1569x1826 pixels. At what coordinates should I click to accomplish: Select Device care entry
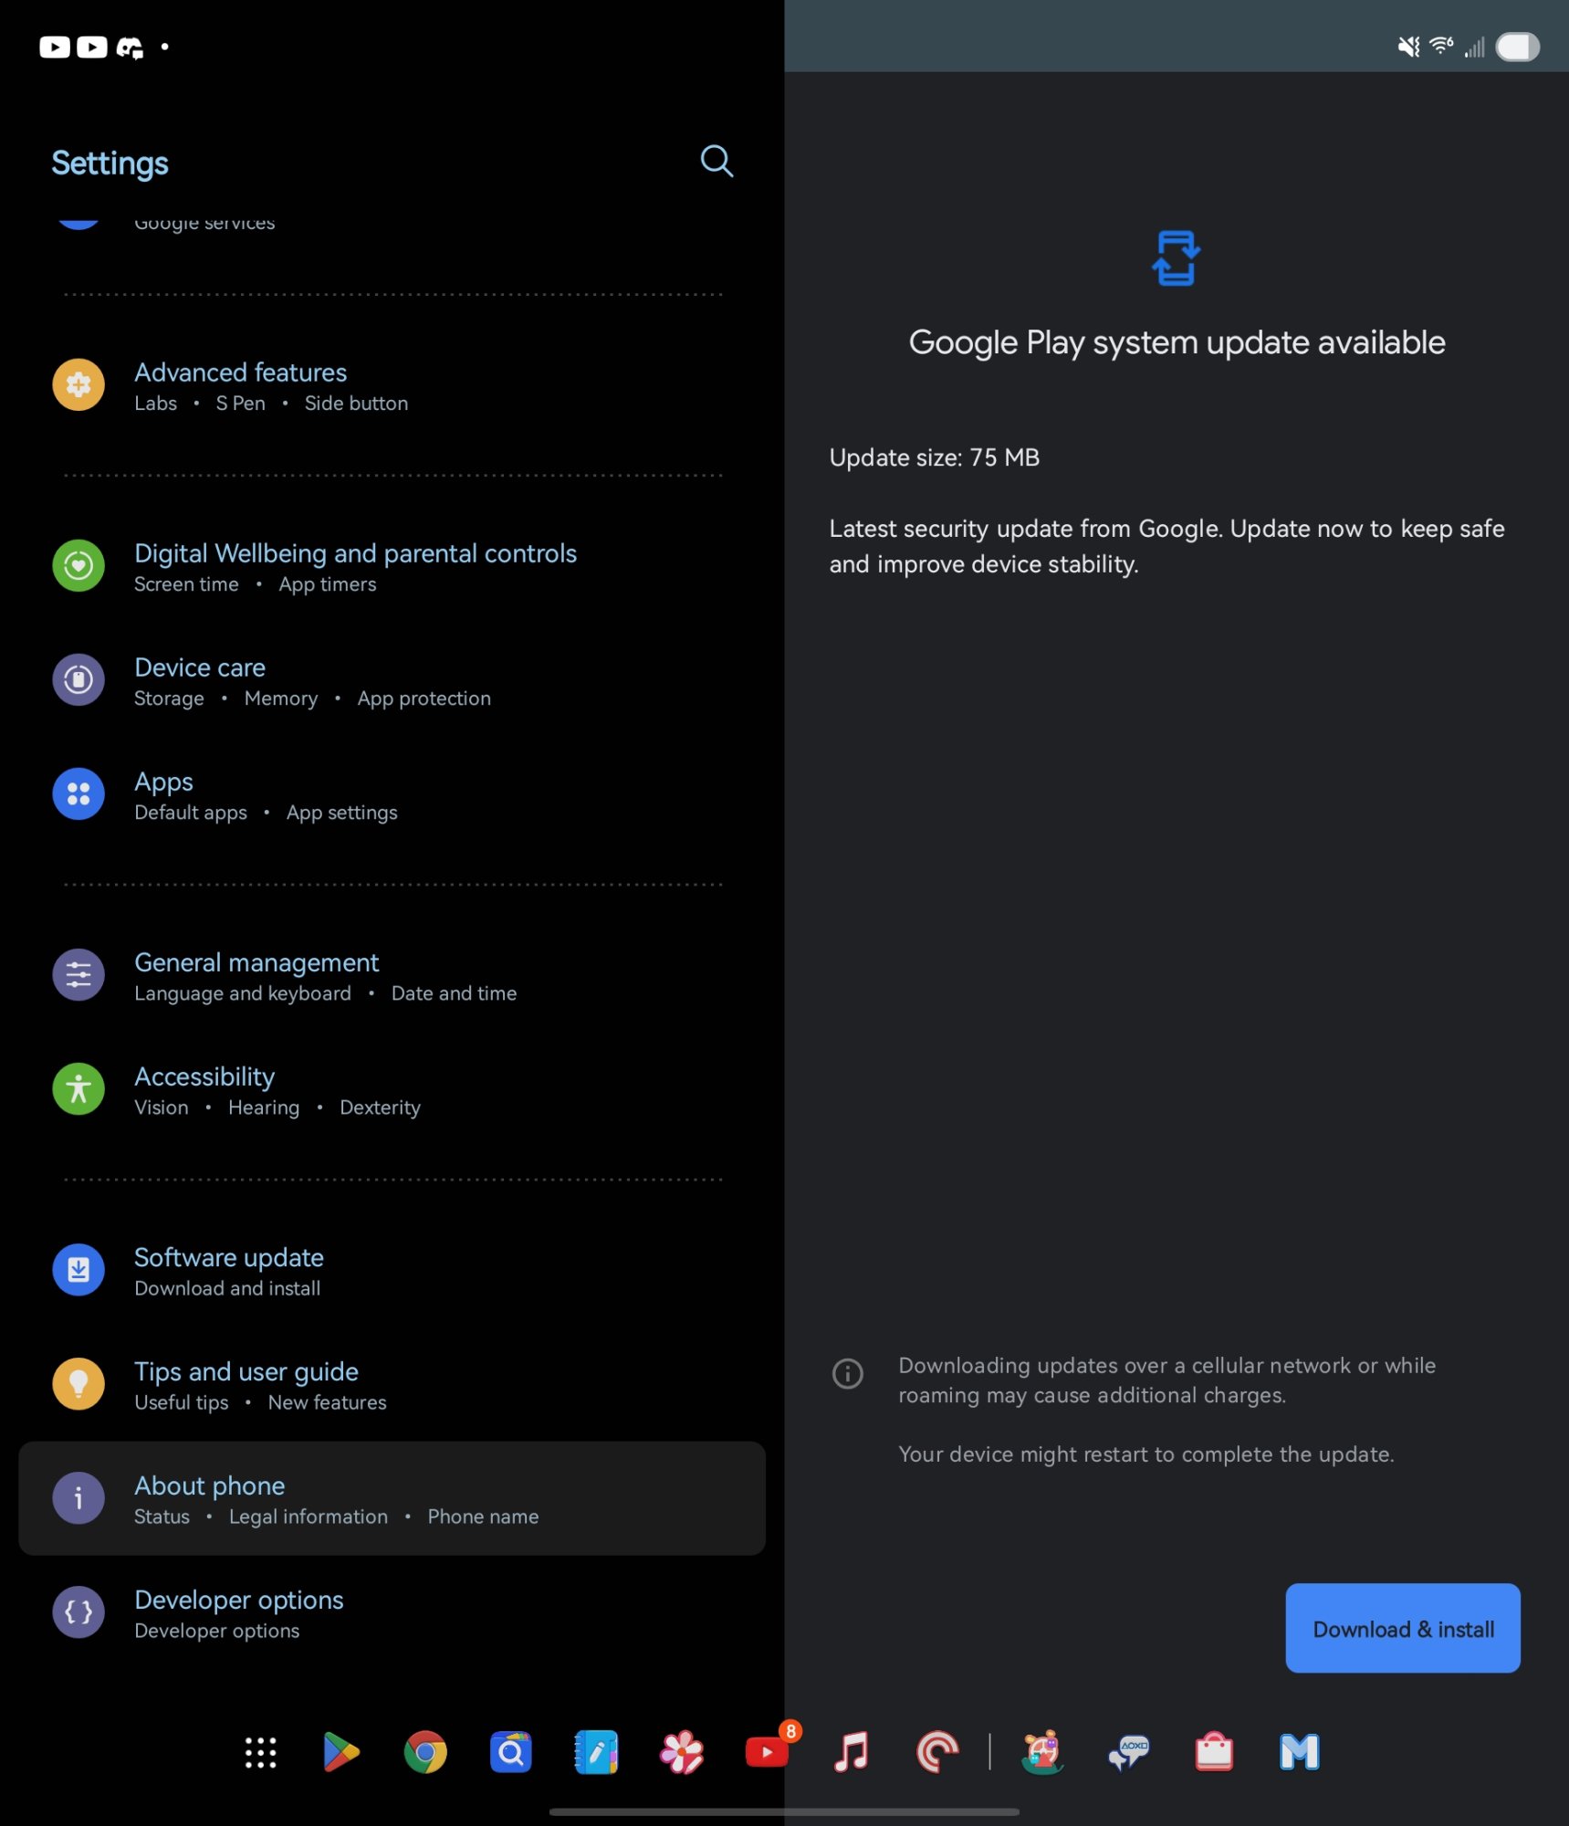(392, 680)
